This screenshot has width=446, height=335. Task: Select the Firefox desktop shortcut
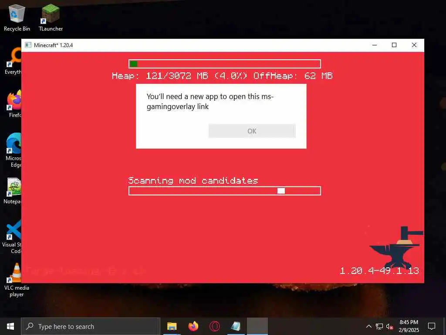(14, 104)
